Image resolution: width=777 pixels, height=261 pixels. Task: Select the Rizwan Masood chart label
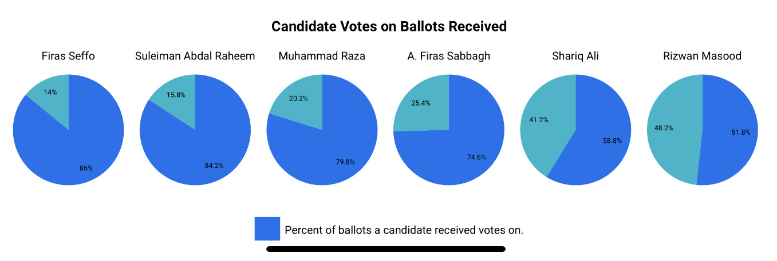click(702, 56)
